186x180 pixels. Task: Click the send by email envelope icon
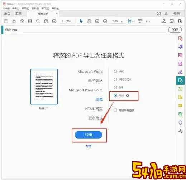point(172,21)
